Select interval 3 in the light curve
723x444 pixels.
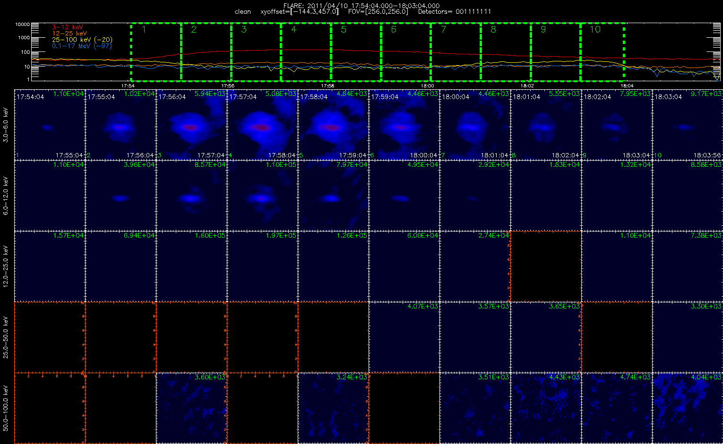tap(256, 51)
